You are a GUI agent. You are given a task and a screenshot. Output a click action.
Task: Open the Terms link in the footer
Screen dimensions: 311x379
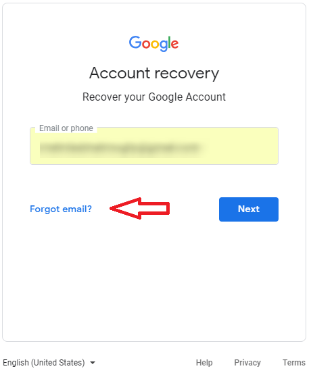tap(294, 363)
